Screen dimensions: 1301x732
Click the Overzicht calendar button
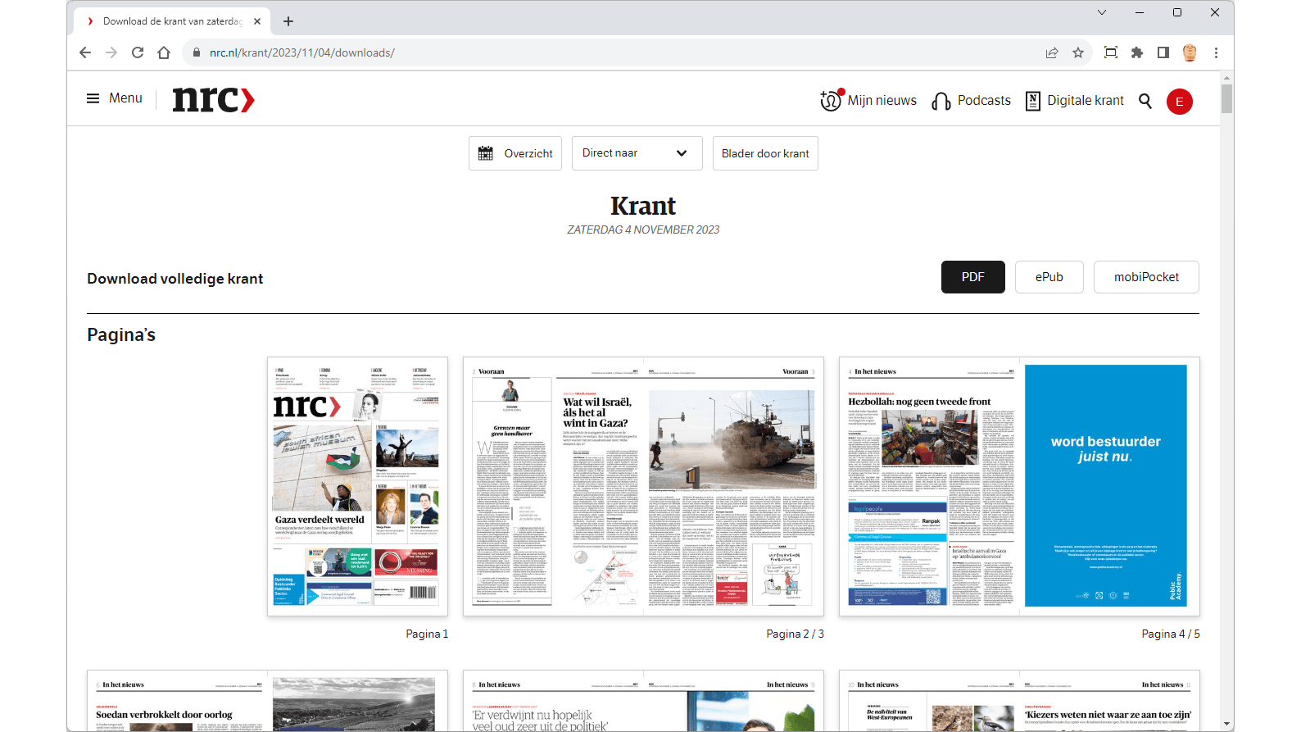coord(515,153)
